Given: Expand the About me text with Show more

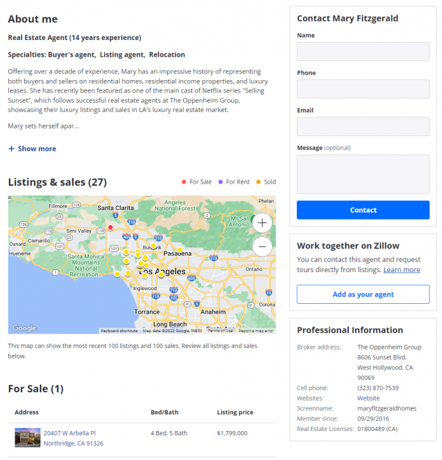Looking at the screenshot, I should click(32, 148).
